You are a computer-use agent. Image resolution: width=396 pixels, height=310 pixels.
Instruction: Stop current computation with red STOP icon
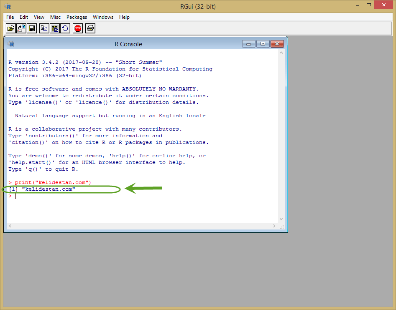78,28
